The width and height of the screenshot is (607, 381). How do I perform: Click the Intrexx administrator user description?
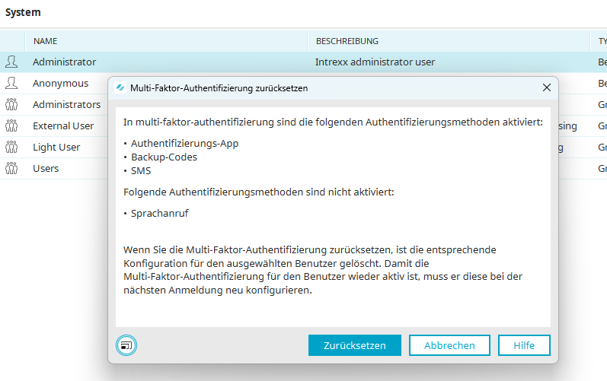click(x=375, y=62)
